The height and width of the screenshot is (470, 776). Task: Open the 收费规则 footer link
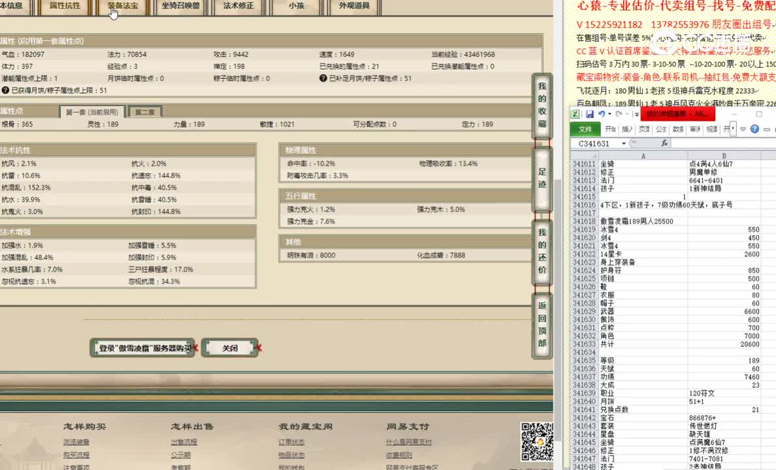[399, 455]
